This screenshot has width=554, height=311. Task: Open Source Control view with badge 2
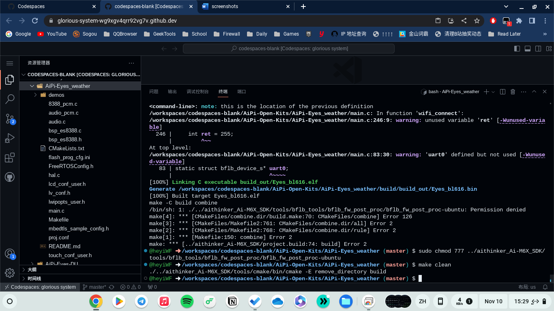(x=10, y=118)
